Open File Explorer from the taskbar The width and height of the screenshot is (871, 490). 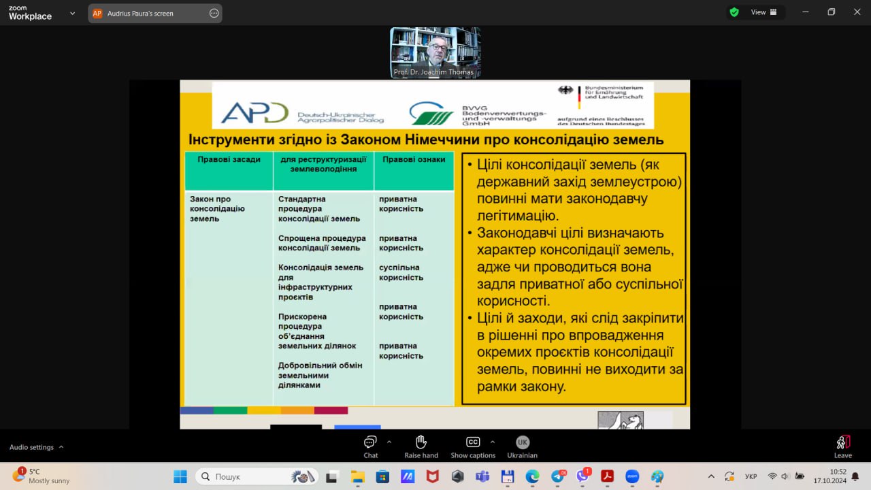click(x=357, y=476)
